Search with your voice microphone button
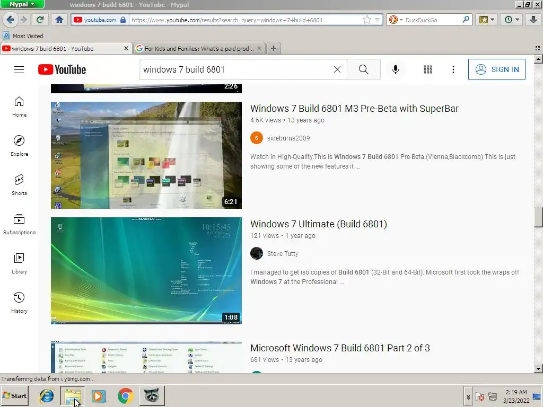 (396, 69)
